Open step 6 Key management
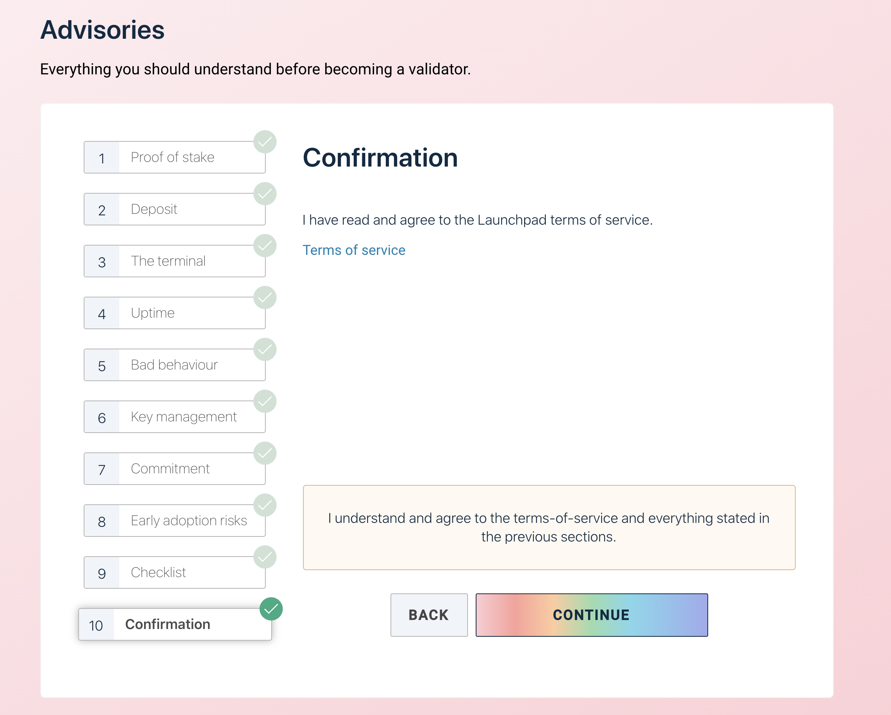 click(x=174, y=417)
